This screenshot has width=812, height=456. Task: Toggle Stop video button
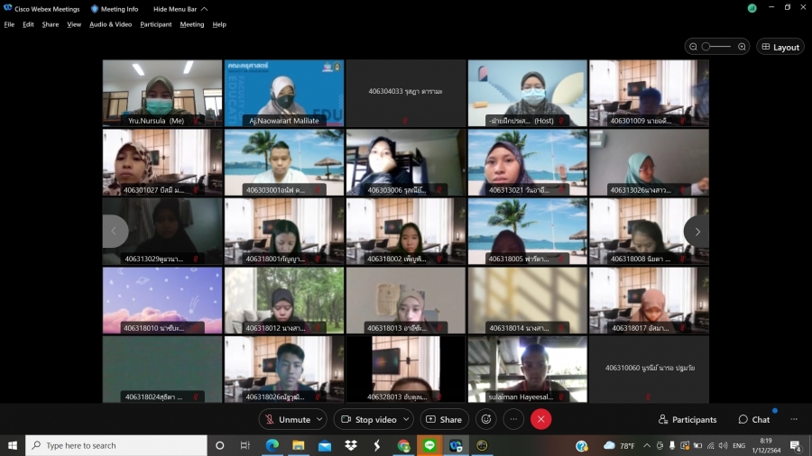pos(369,419)
